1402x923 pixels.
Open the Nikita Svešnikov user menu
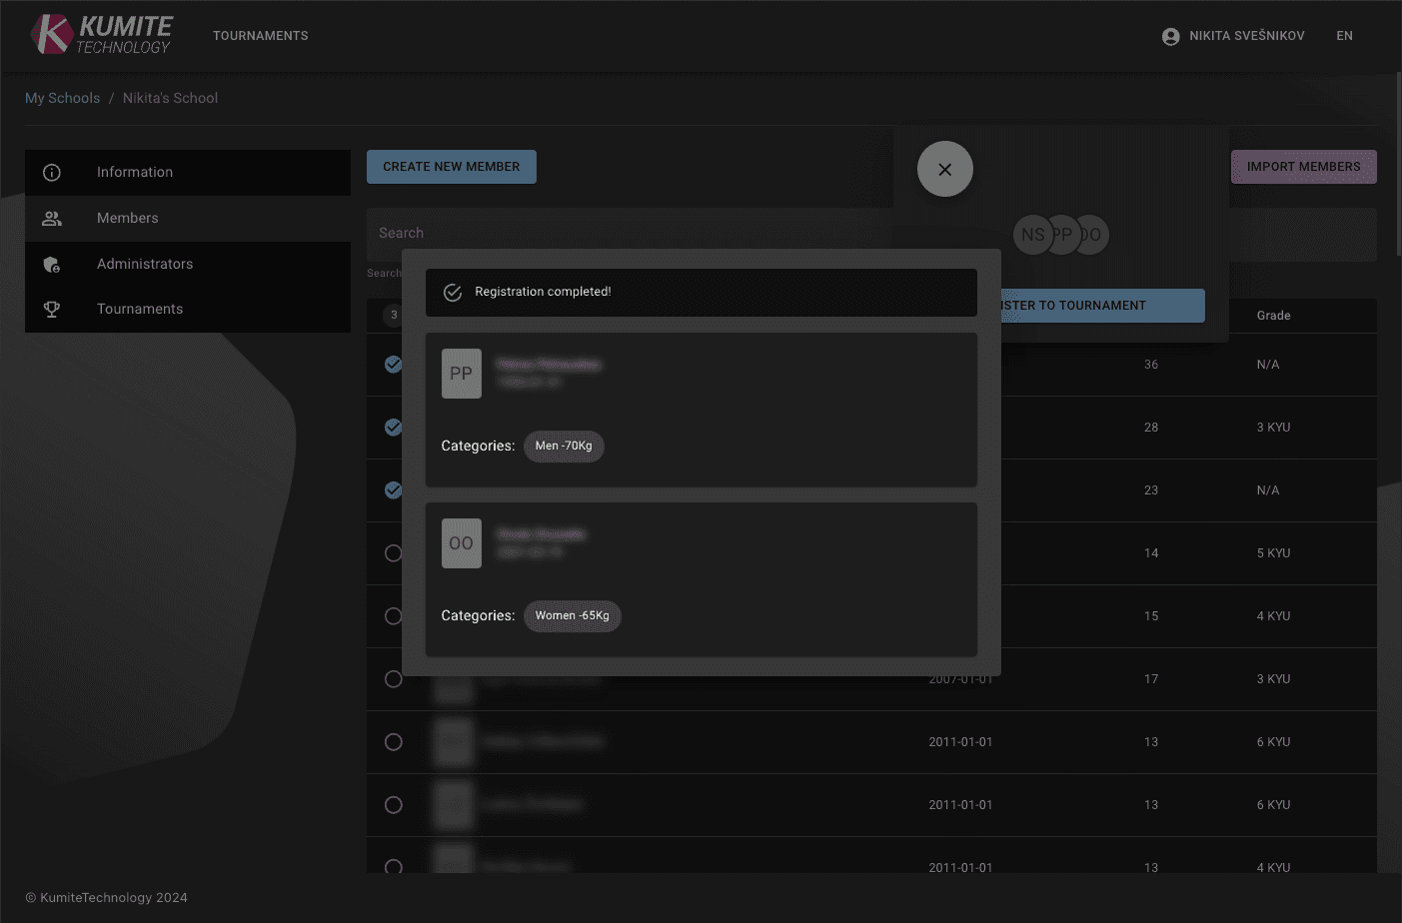pyautogui.click(x=1245, y=36)
